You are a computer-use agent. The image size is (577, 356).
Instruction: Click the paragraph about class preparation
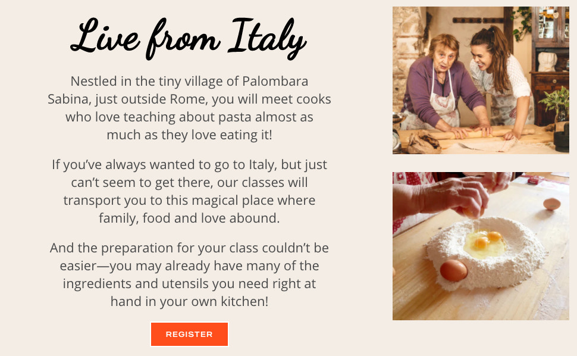(189, 274)
